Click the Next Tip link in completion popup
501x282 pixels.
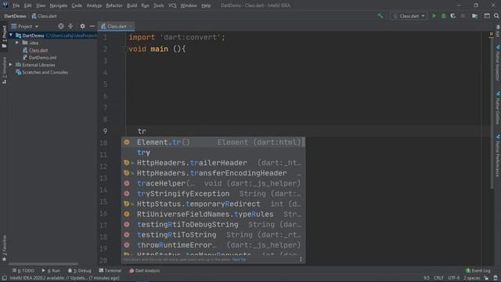point(239,259)
